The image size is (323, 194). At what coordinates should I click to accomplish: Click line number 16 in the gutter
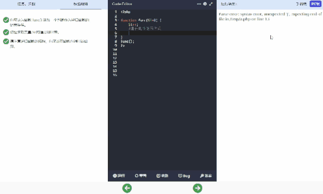pos(115,75)
